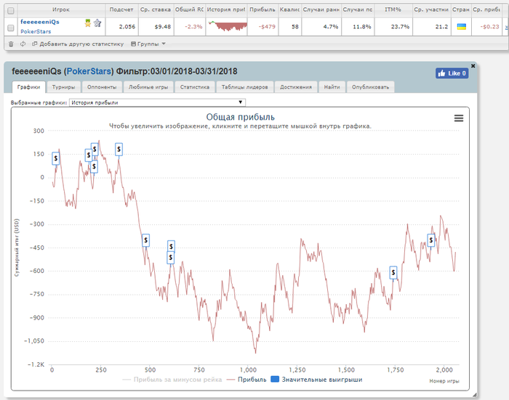This screenshot has width=509, height=400.
Task: Click the $ marker near game 1,930
Action: (x=430, y=240)
